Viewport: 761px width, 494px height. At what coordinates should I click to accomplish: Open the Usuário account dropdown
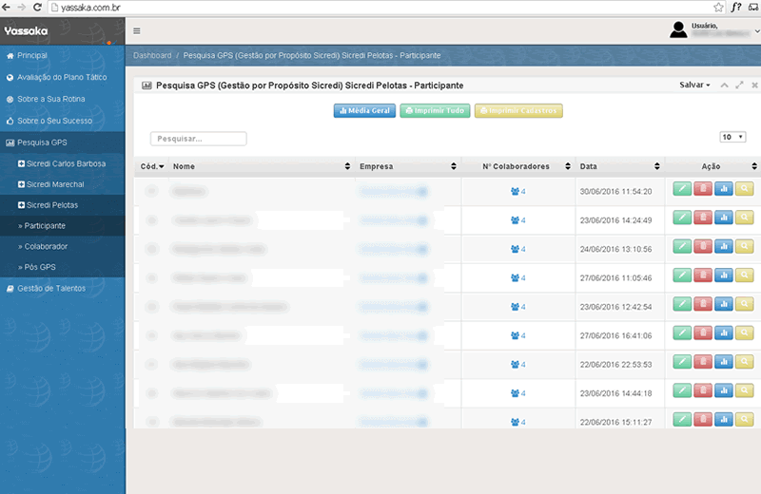coord(714,30)
